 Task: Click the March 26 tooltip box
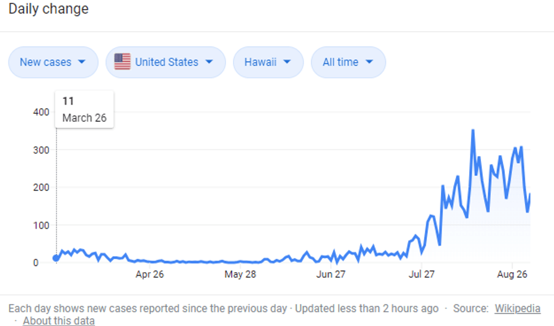click(x=84, y=109)
